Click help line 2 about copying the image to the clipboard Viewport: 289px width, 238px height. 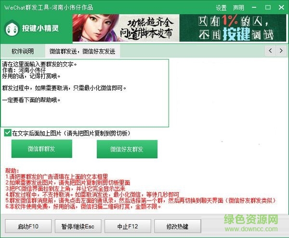coord(67,182)
